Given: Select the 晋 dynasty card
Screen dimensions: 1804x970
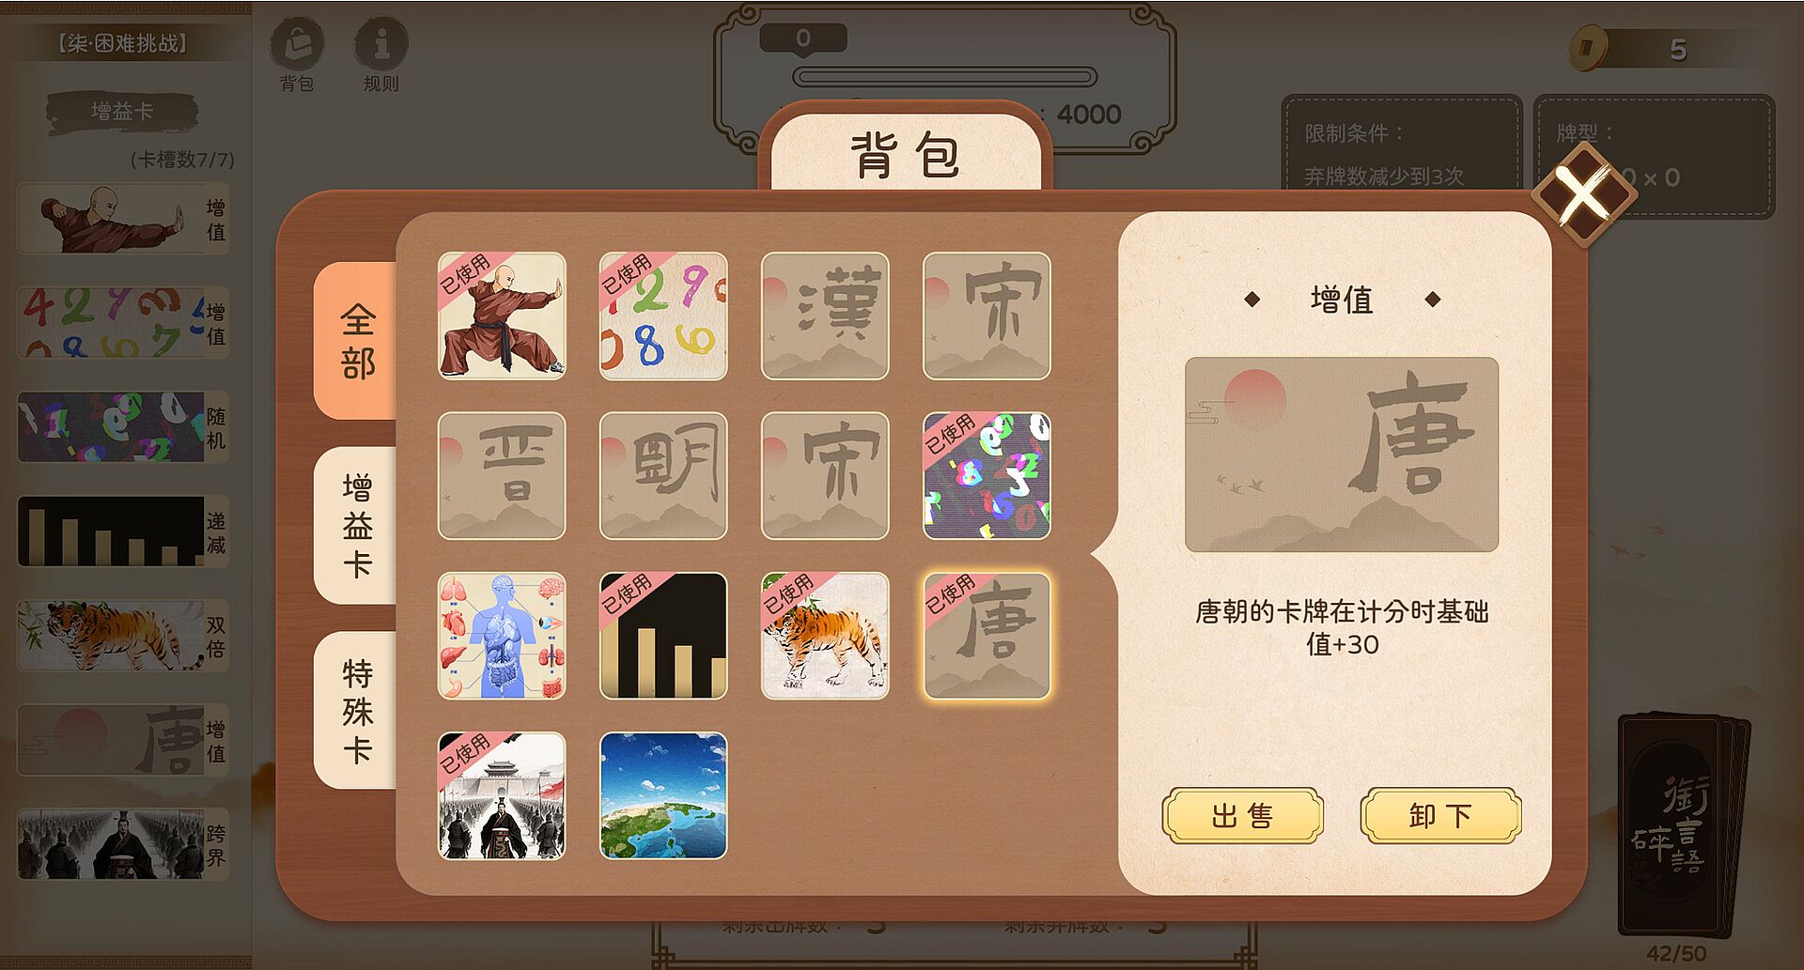Looking at the screenshot, I should point(502,476).
